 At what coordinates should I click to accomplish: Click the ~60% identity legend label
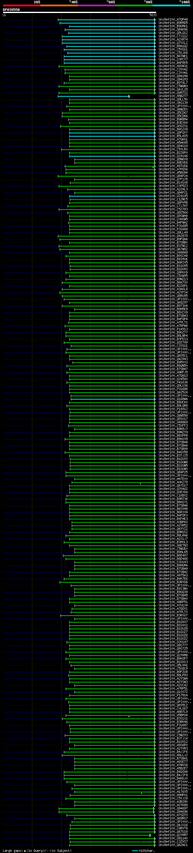(x=111, y=2)
